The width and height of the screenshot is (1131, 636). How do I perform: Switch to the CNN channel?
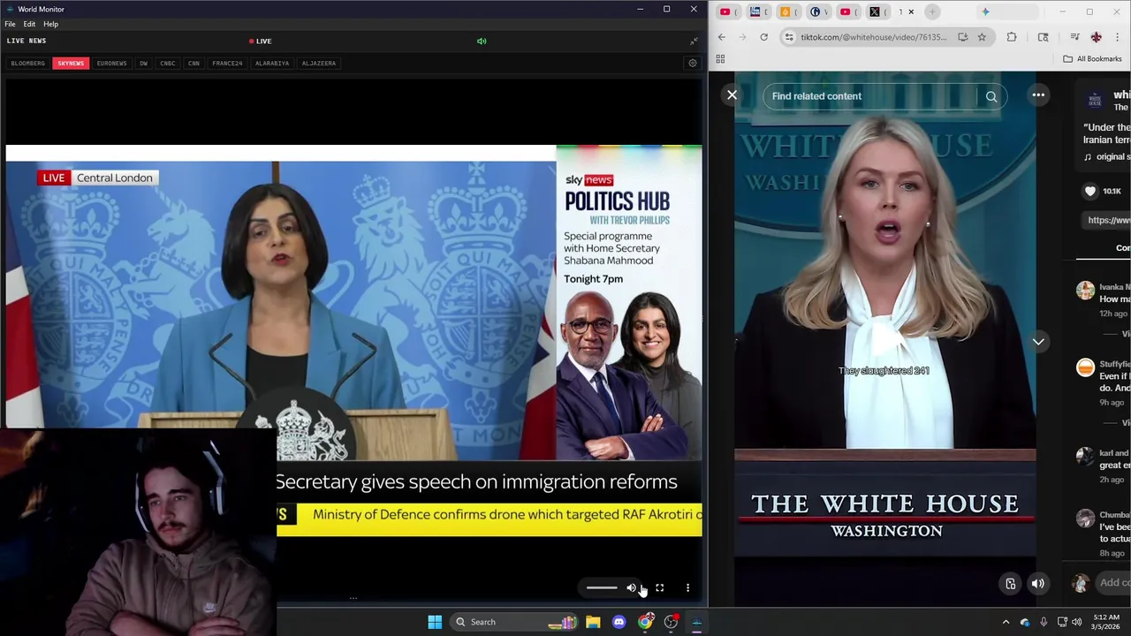tap(194, 64)
